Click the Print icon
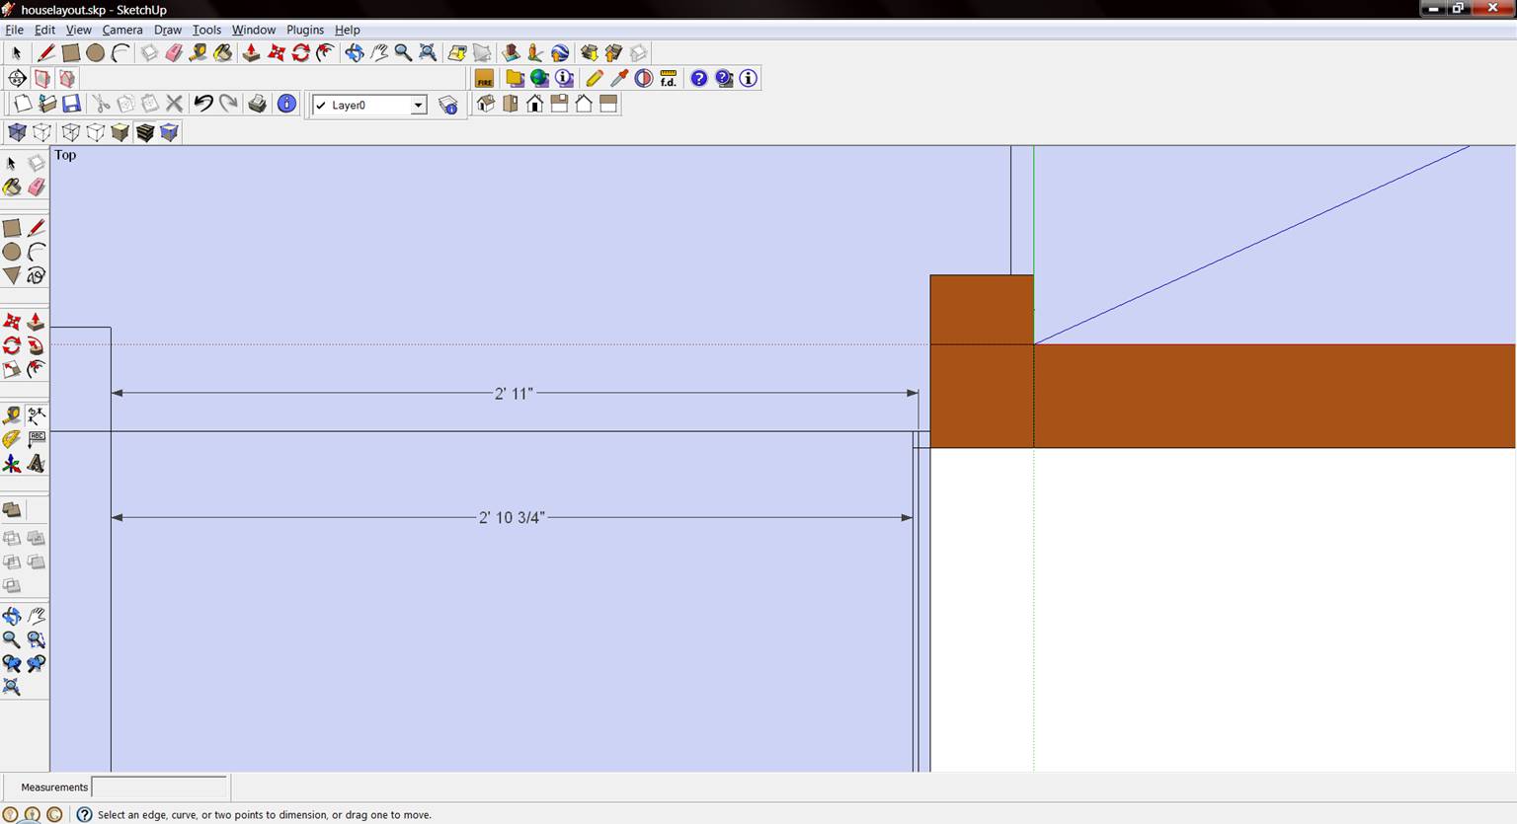Image resolution: width=1517 pixels, height=824 pixels. (258, 104)
